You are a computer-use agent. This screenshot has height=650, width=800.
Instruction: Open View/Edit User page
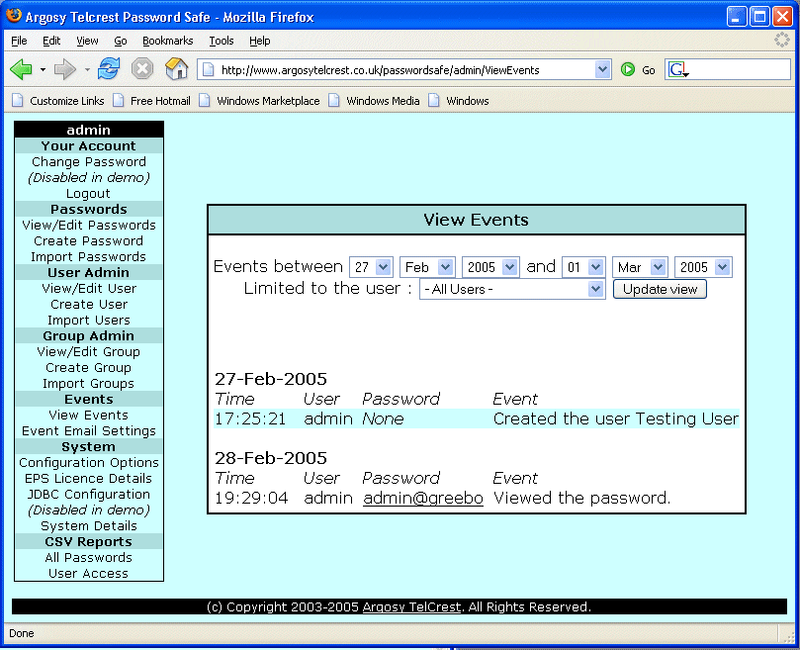tap(89, 289)
